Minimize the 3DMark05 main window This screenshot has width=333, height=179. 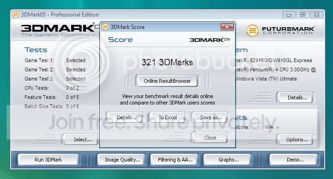[289, 15]
